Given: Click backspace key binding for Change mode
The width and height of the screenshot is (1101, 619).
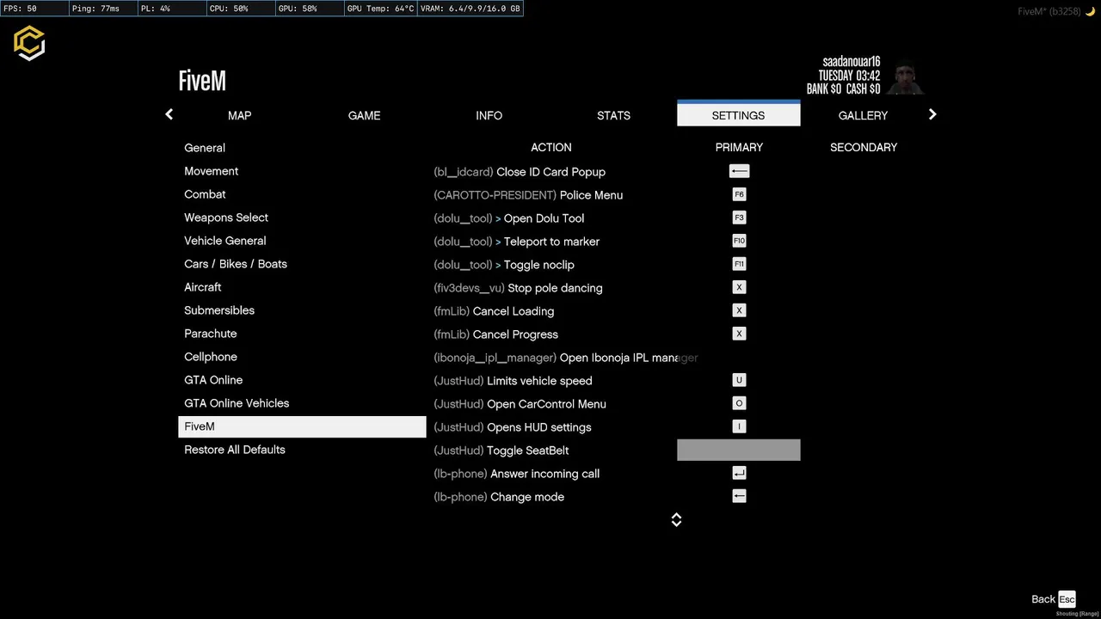Looking at the screenshot, I should point(739,496).
